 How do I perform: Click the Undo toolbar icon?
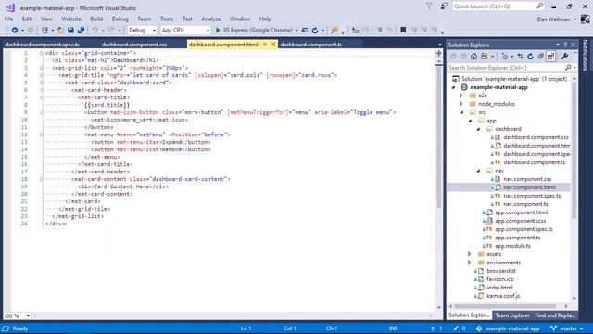click(x=95, y=31)
